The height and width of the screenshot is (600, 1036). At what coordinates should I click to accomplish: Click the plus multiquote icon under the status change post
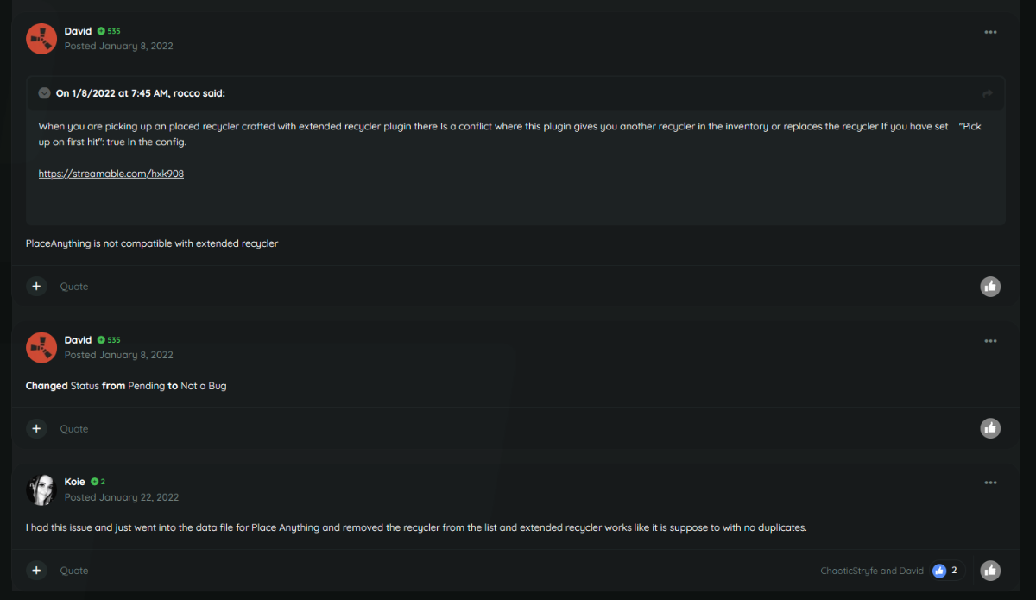pos(36,428)
